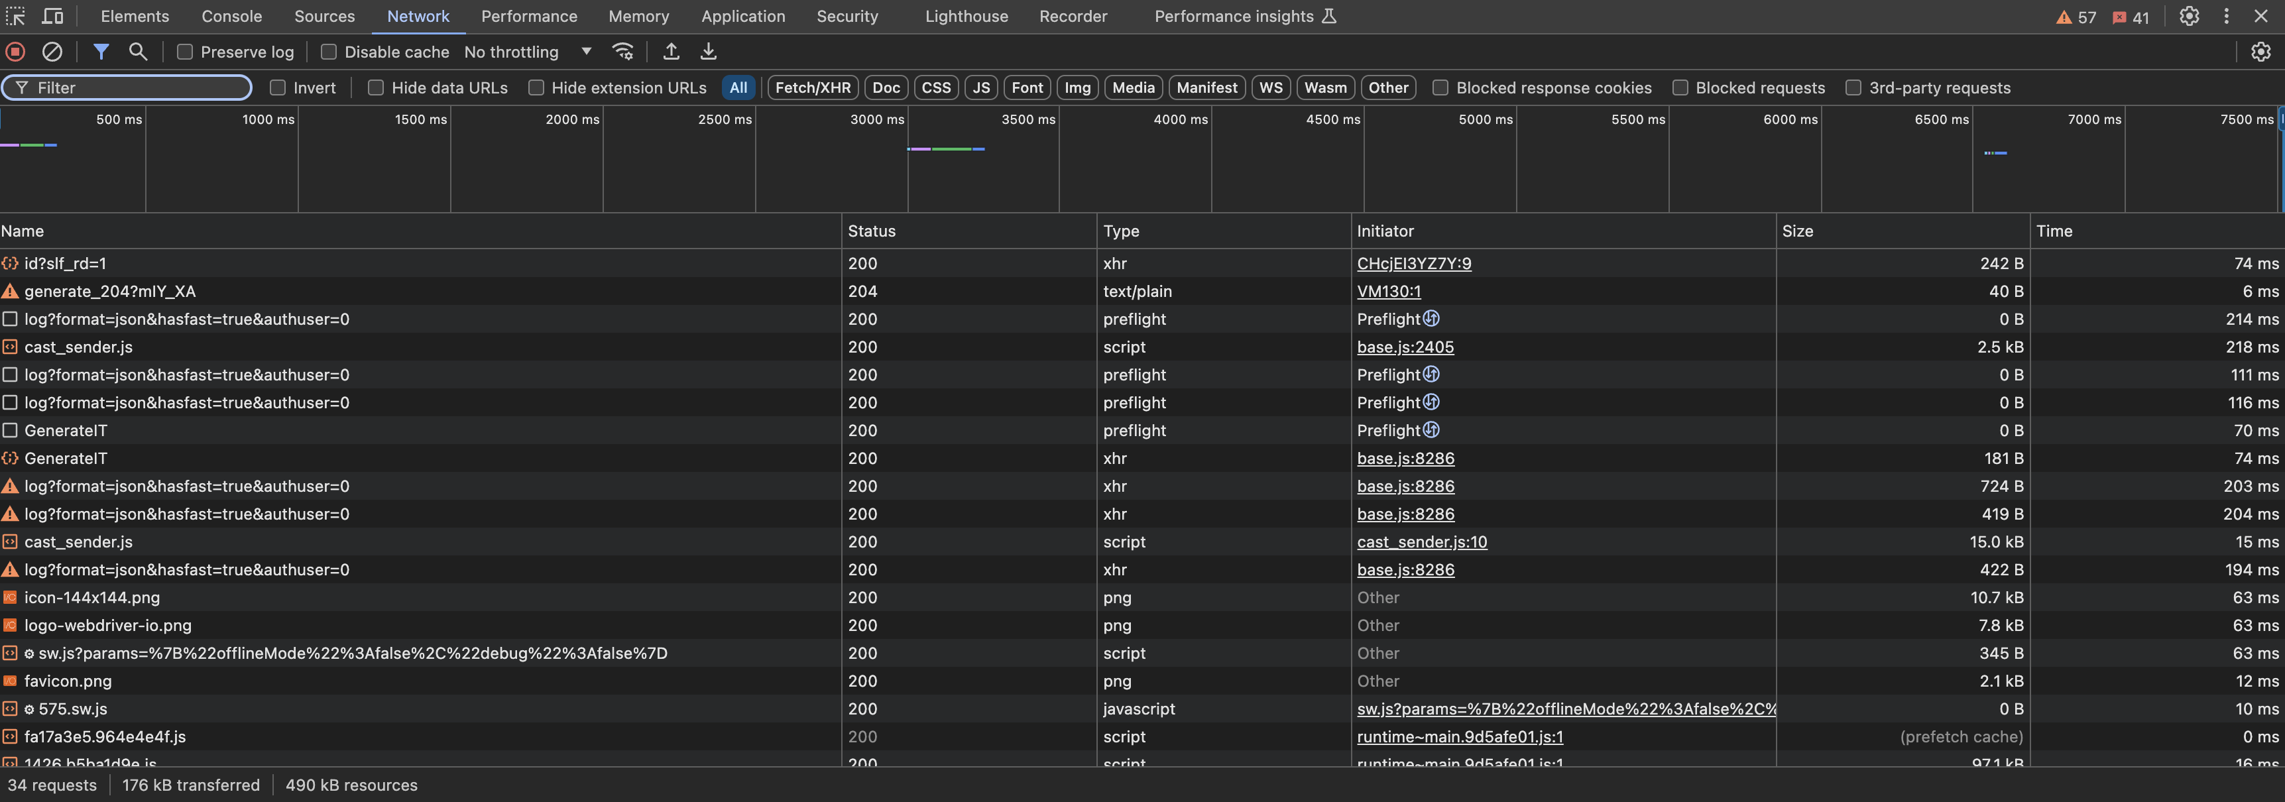Image resolution: width=2285 pixels, height=802 pixels.
Task: Click the image icon beside icon-144x144.png
Action: [10, 597]
